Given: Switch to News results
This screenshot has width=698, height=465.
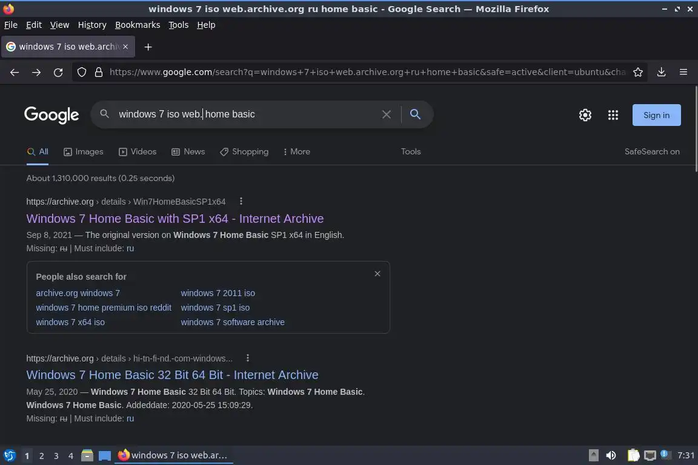Looking at the screenshot, I should [188, 152].
